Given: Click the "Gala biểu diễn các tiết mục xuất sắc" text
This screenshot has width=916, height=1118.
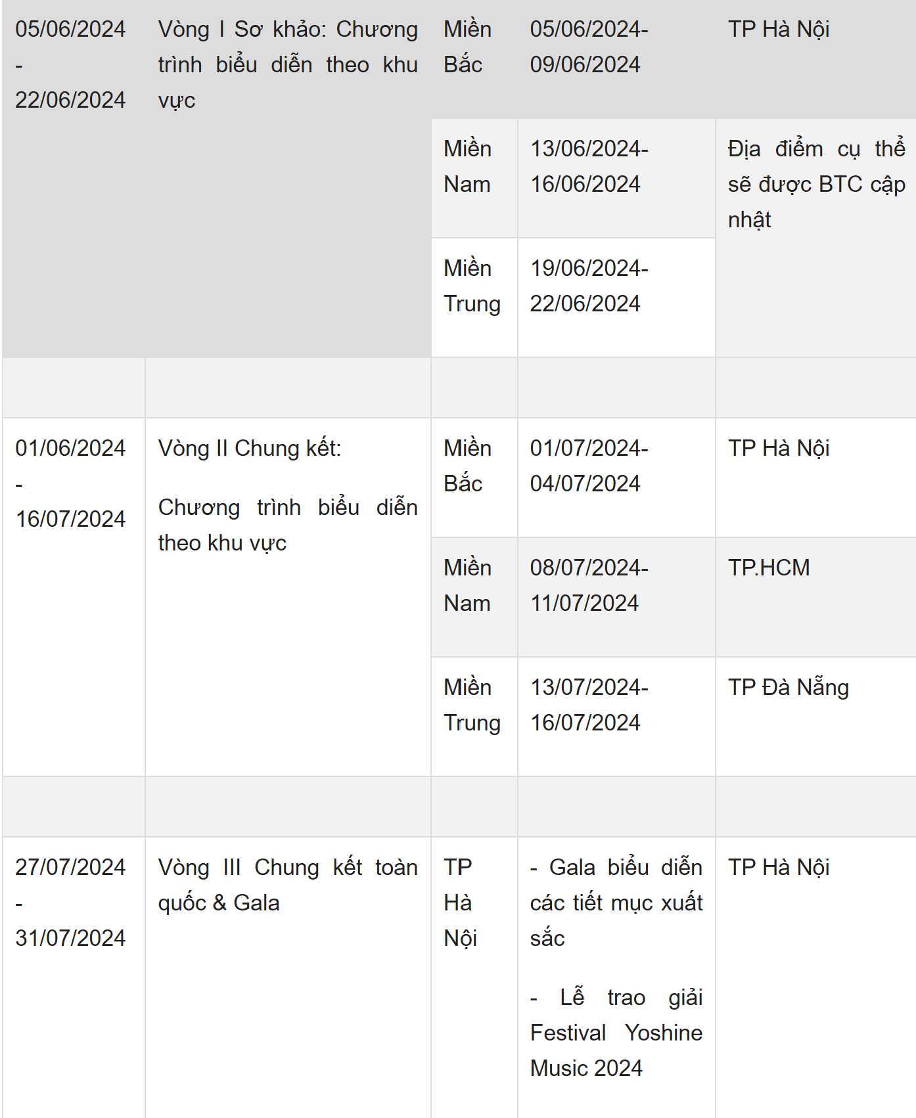Looking at the screenshot, I should tap(616, 903).
